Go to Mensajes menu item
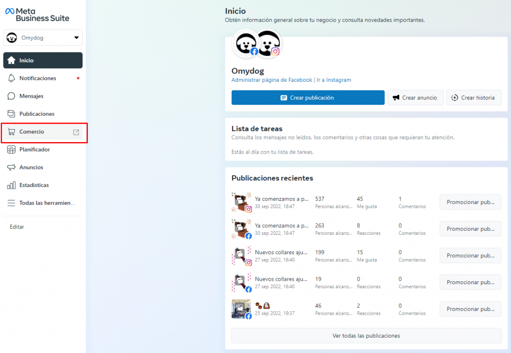511x353 pixels. pos(43,96)
